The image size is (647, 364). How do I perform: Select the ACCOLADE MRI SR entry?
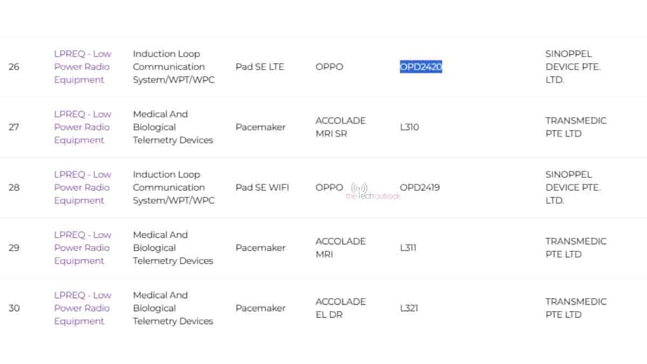pyautogui.click(x=340, y=127)
